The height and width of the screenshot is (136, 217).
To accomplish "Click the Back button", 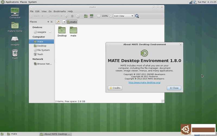I will point(35,16).
